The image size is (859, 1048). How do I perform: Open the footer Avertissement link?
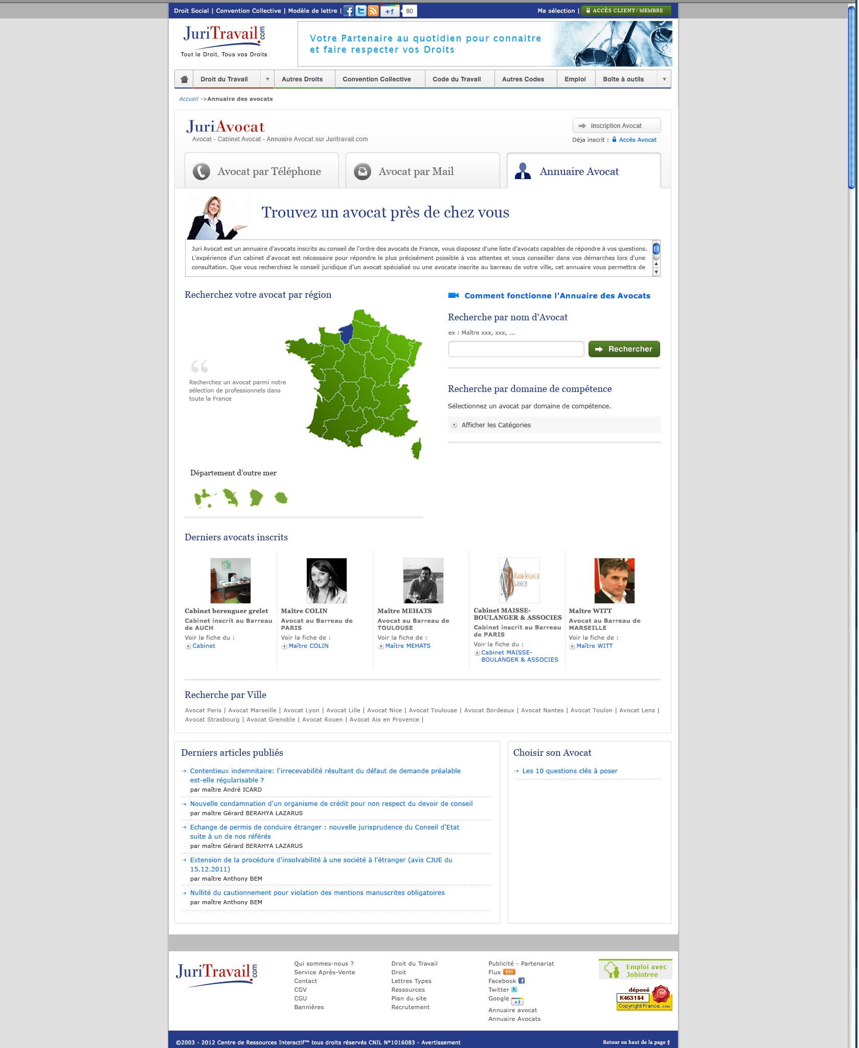pyautogui.click(x=441, y=1042)
